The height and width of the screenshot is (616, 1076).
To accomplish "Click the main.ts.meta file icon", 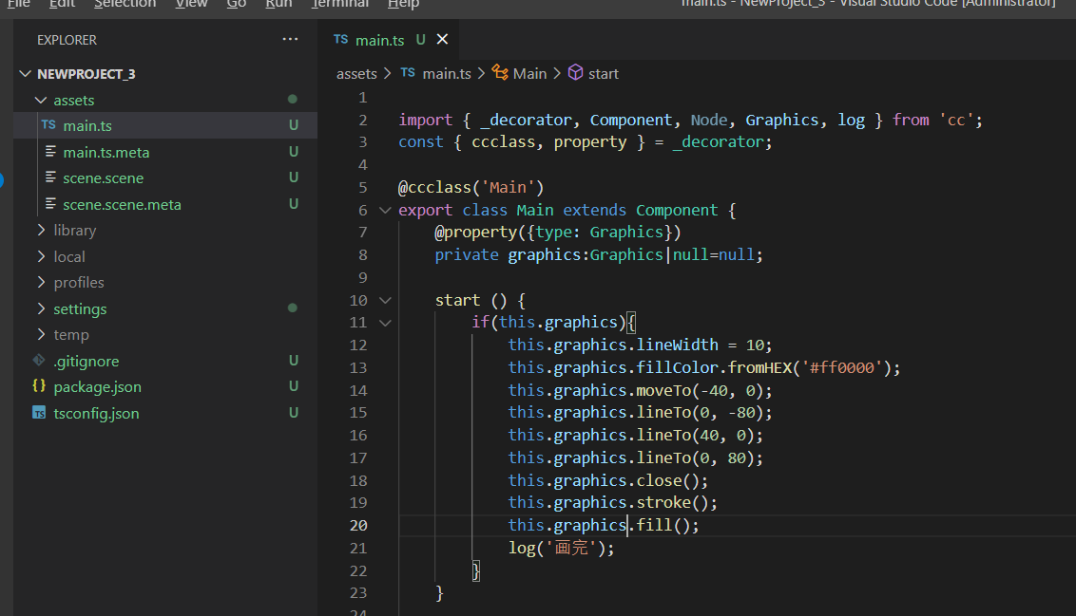I will tap(50, 152).
